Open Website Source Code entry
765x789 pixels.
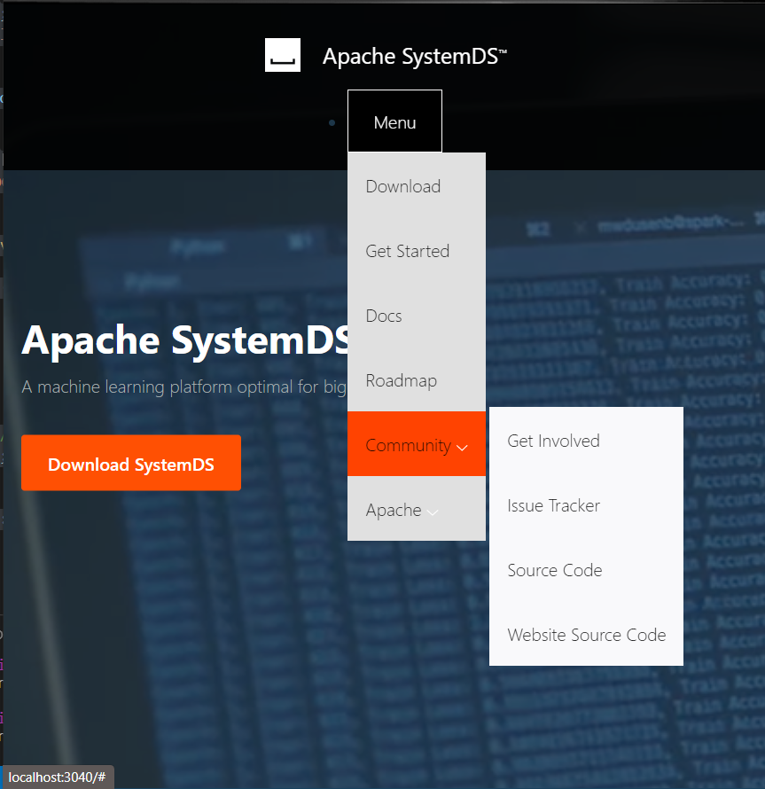point(586,635)
